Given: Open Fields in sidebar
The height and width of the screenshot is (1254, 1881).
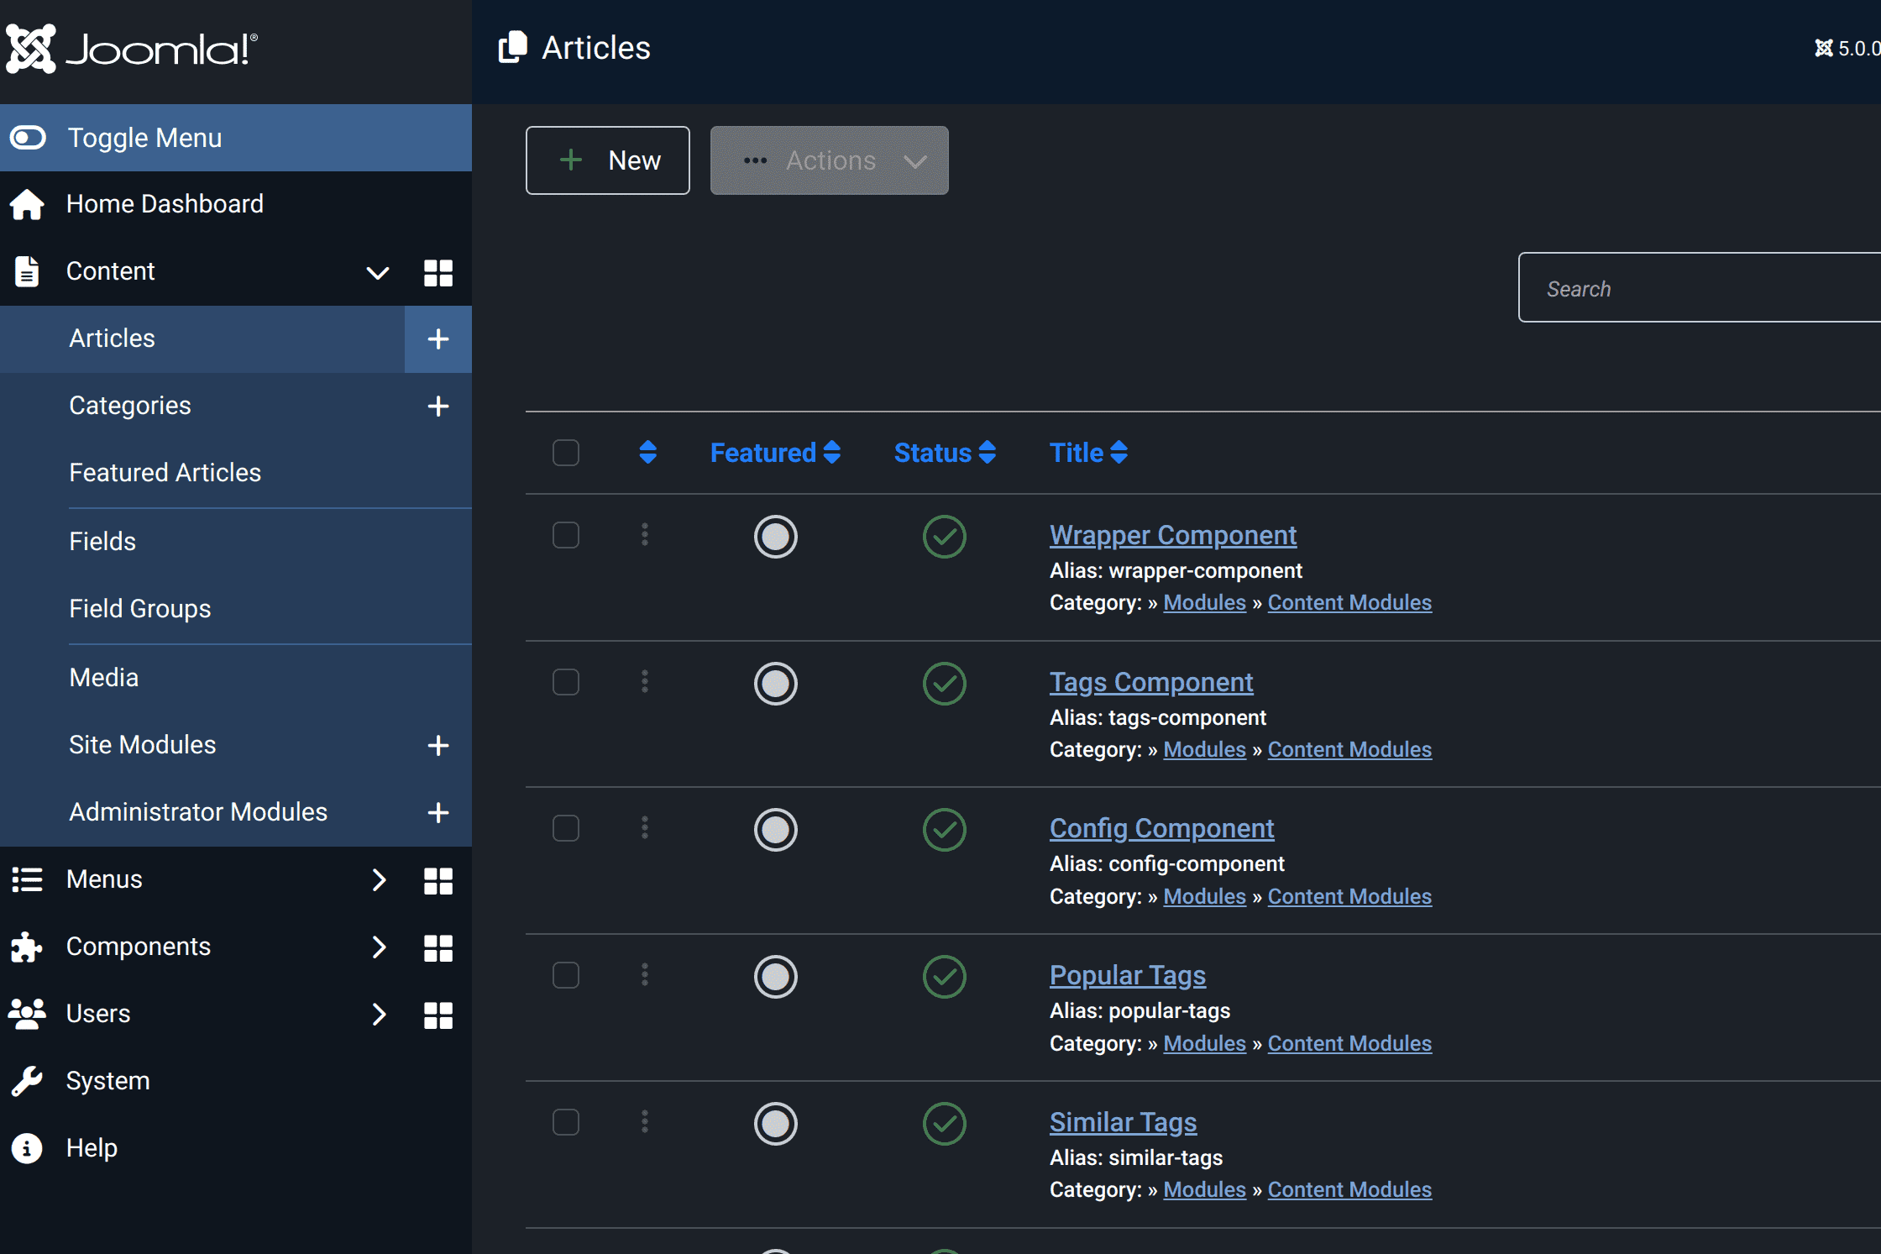Looking at the screenshot, I should click(x=102, y=542).
